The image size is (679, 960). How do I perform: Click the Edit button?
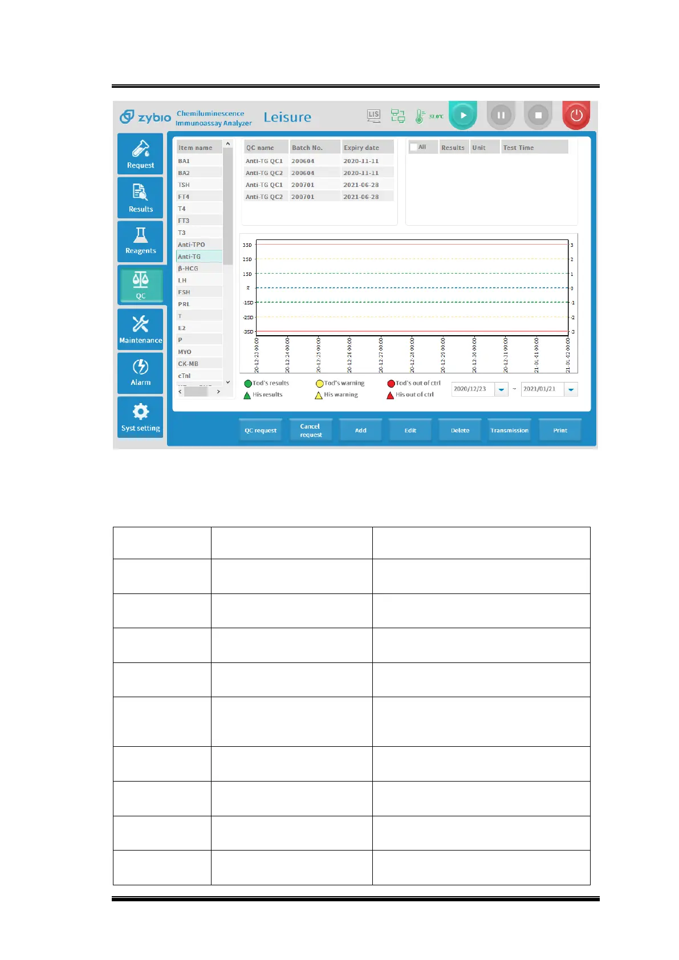pyautogui.click(x=410, y=430)
